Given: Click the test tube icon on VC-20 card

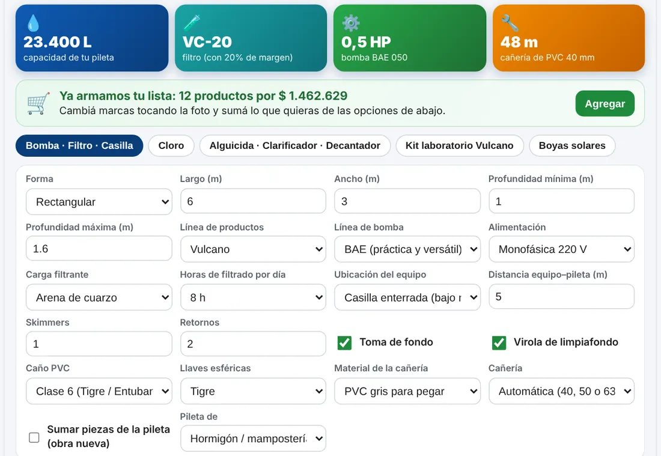Looking at the screenshot, I should [x=191, y=23].
